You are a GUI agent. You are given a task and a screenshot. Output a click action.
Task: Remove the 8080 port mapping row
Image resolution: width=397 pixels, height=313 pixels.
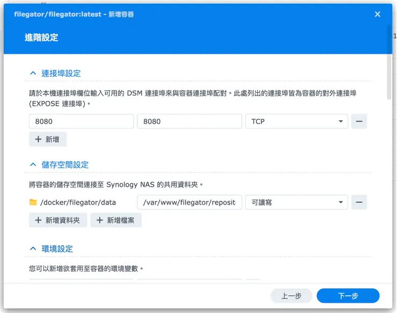tap(359, 121)
